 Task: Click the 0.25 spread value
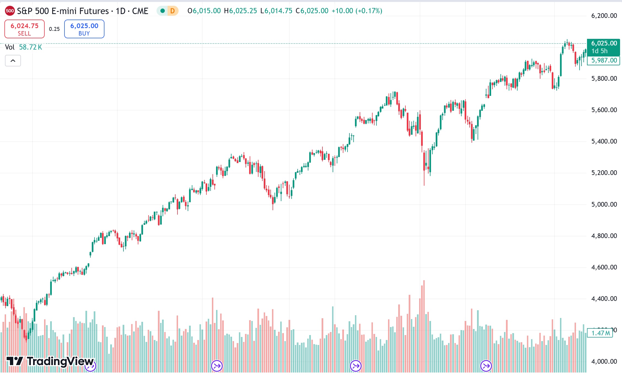click(54, 29)
